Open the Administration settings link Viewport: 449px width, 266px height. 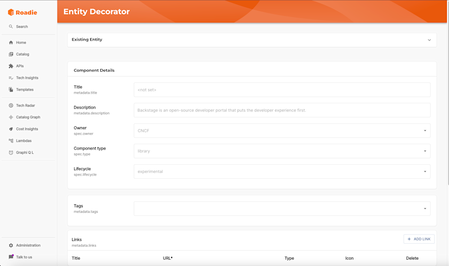coord(28,245)
